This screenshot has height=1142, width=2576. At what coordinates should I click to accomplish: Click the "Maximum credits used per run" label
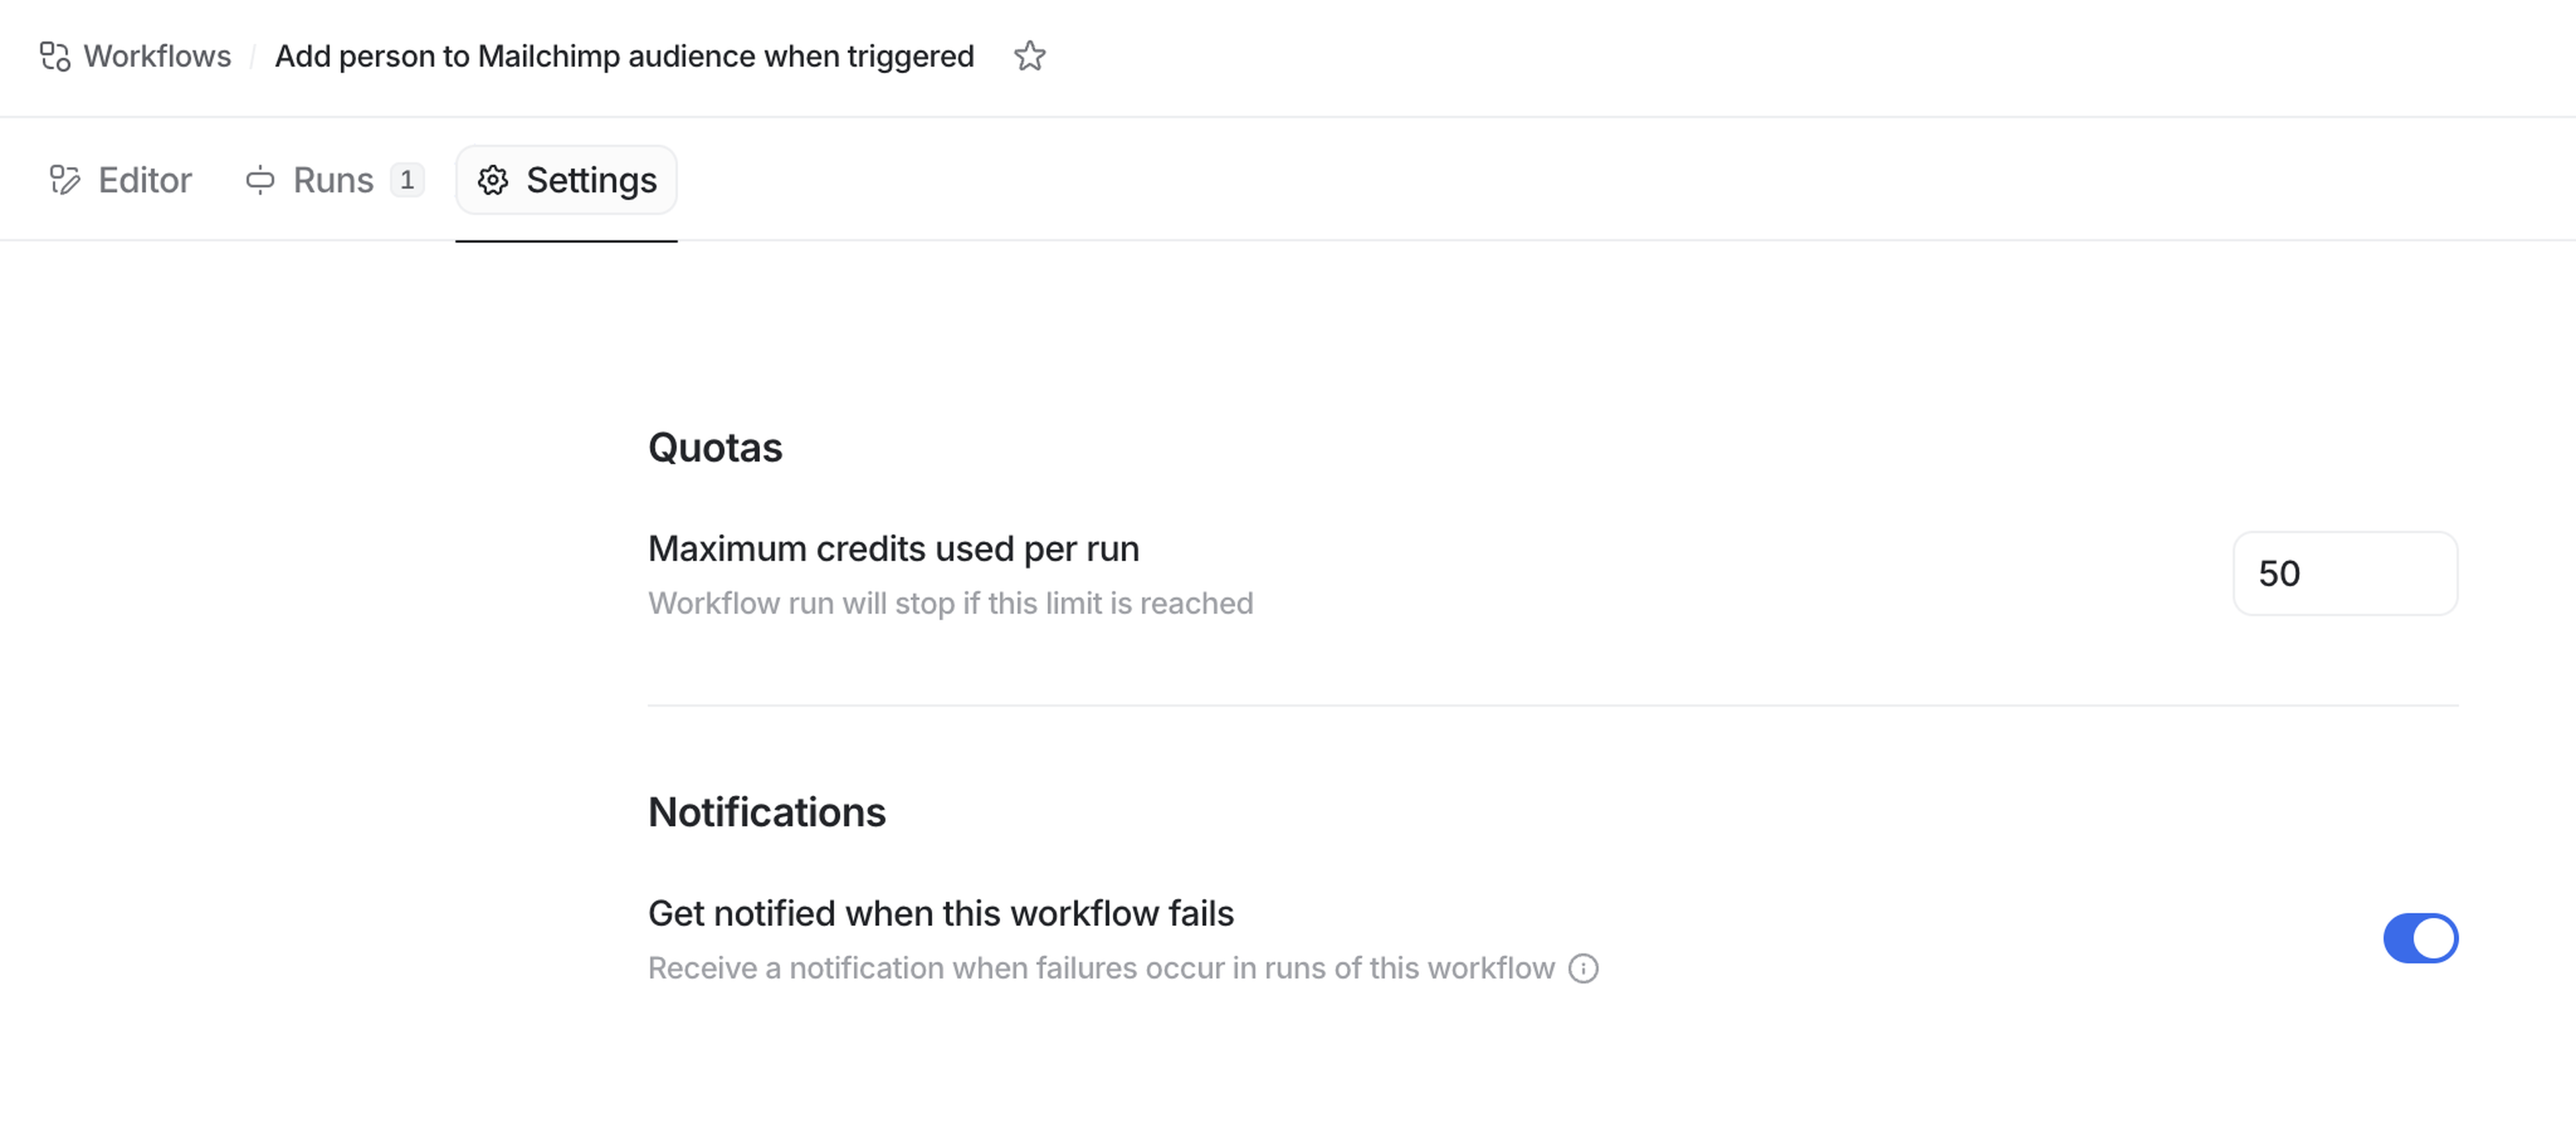pyautogui.click(x=893, y=549)
